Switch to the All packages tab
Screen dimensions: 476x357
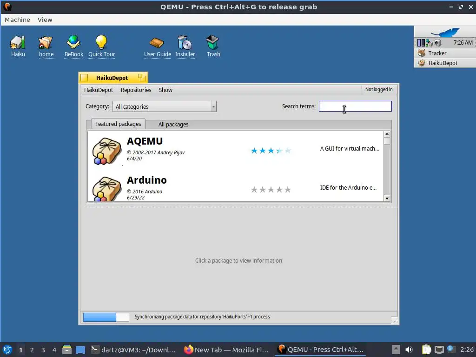point(173,125)
